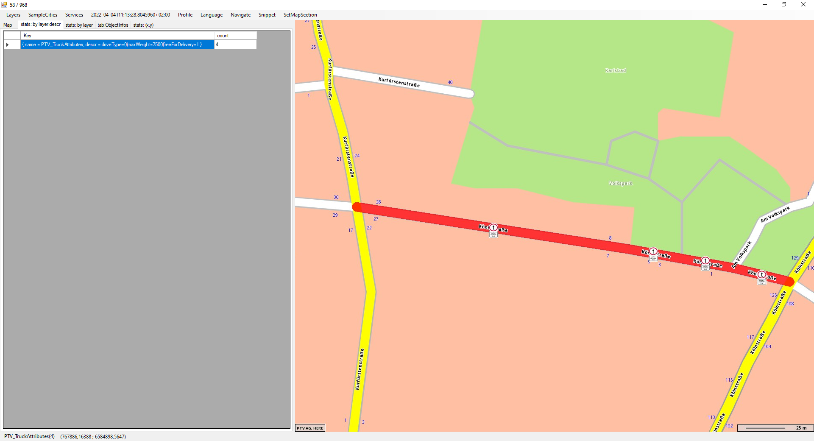This screenshot has width=814, height=441.
Task: Click the truck sign left of Am Volkspark junction
Action: (705, 261)
